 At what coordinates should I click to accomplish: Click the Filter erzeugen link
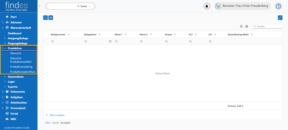click(57, 115)
